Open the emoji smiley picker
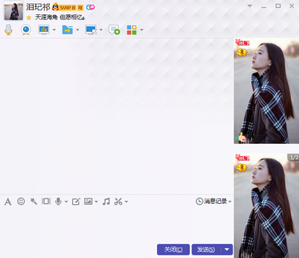Screen dimensions: 299x258 point(21,201)
